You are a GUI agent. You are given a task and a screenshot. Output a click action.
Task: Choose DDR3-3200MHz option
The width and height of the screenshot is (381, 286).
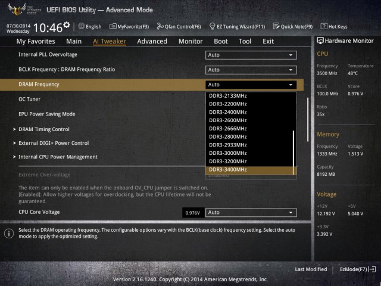[x=250, y=161]
